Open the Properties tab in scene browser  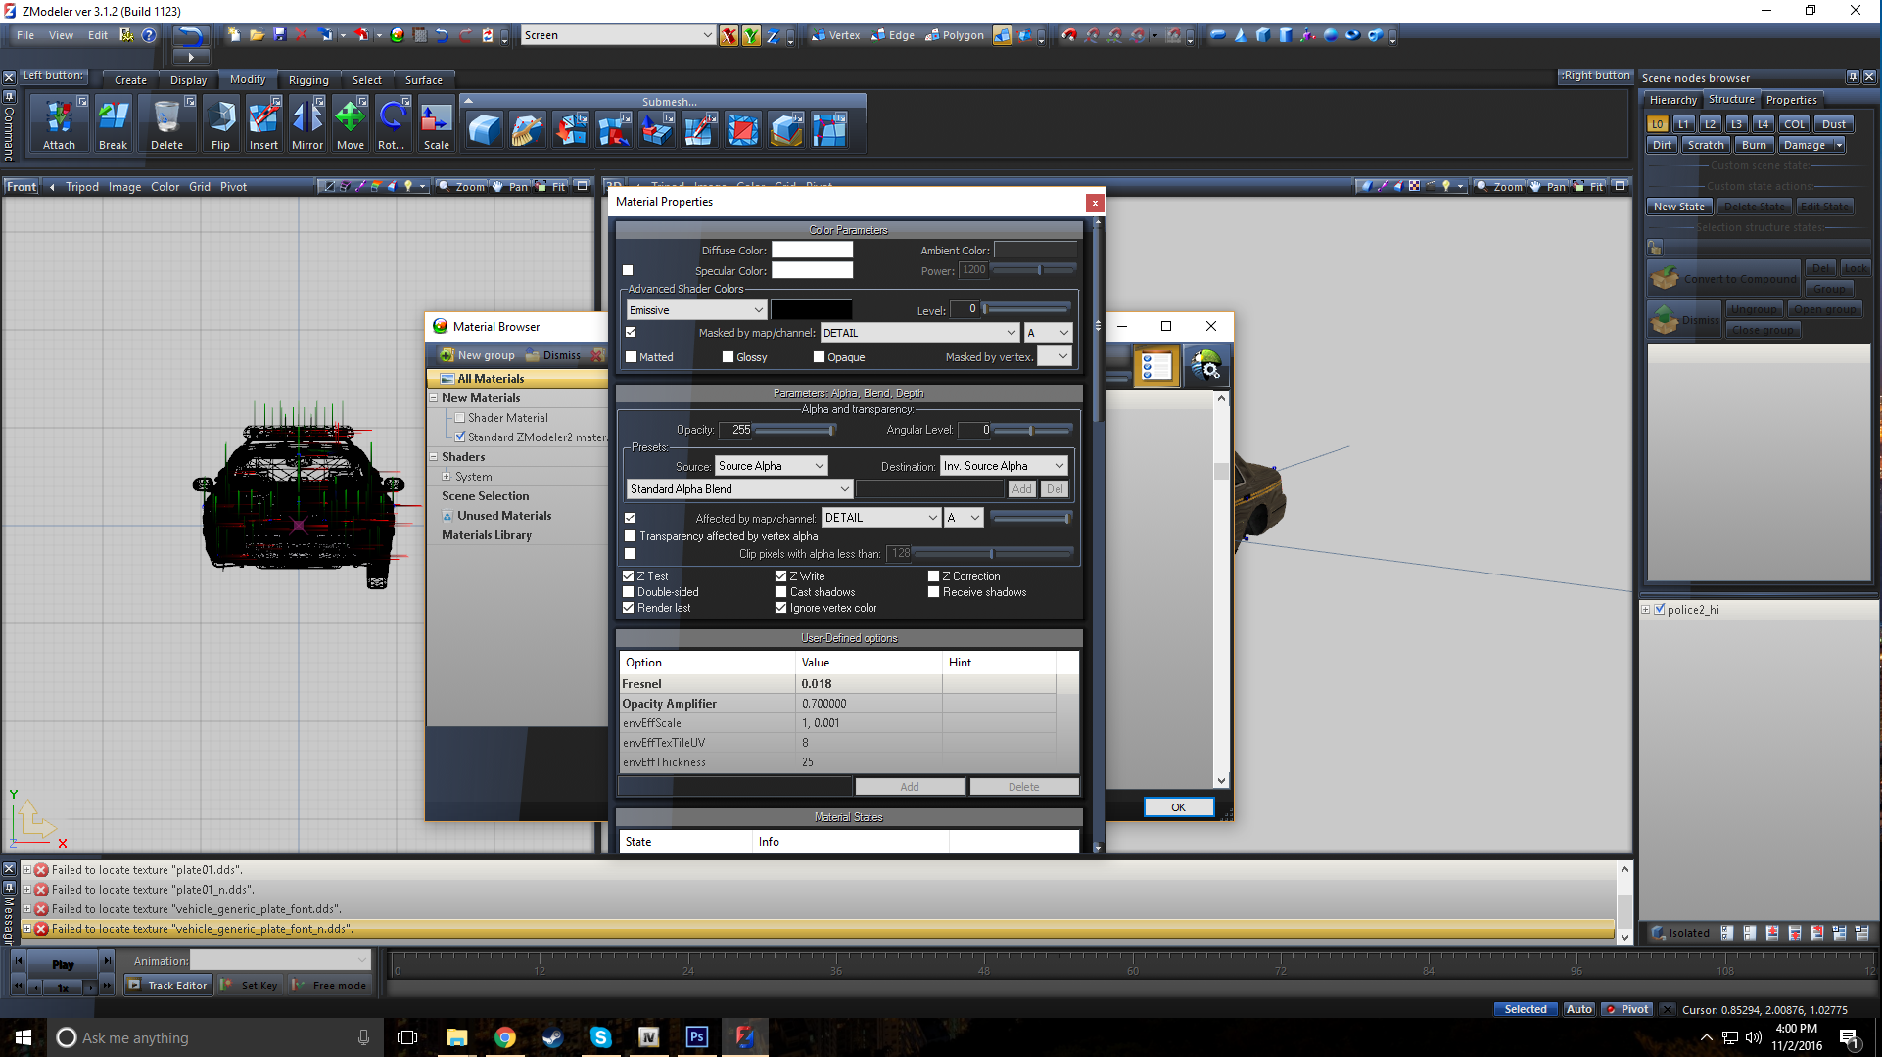pos(1790,100)
